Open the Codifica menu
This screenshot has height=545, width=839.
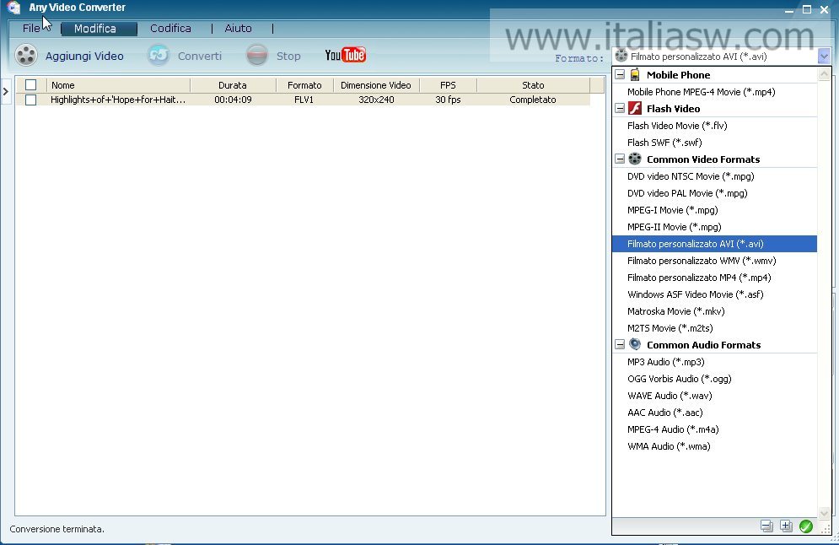170,29
